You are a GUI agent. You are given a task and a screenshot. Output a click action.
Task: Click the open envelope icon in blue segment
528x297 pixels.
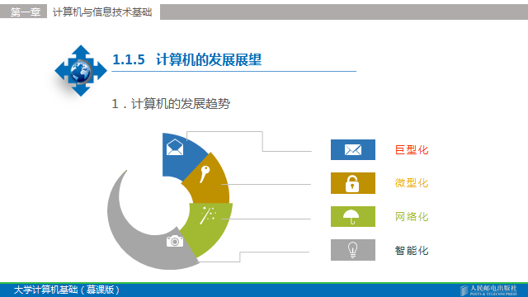click(175, 147)
